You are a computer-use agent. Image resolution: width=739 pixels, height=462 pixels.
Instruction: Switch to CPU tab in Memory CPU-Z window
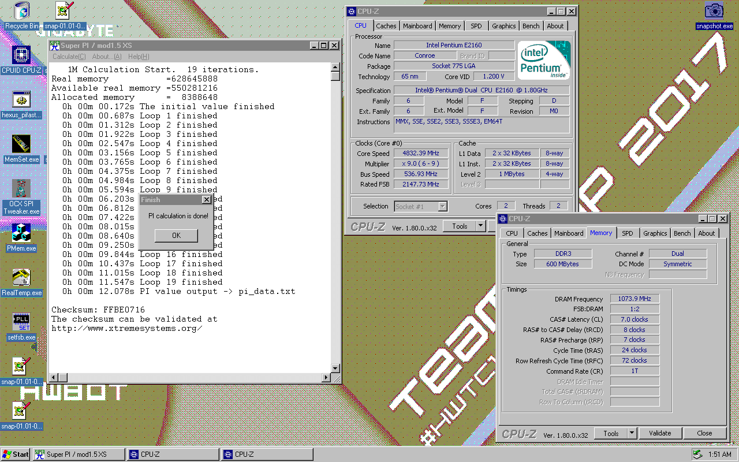pos(512,233)
